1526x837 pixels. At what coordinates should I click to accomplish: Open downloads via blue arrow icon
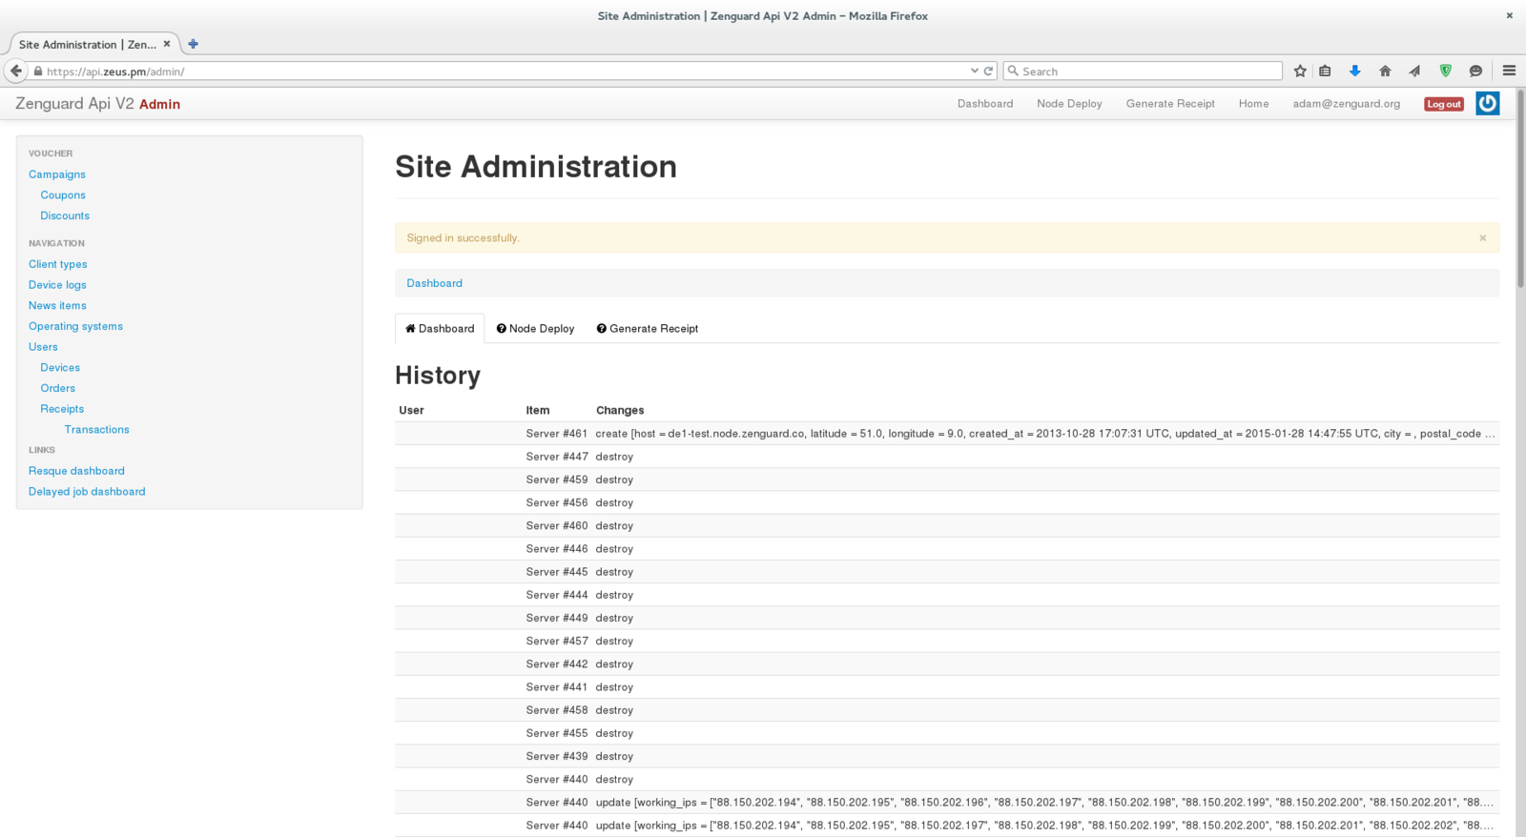pos(1354,71)
